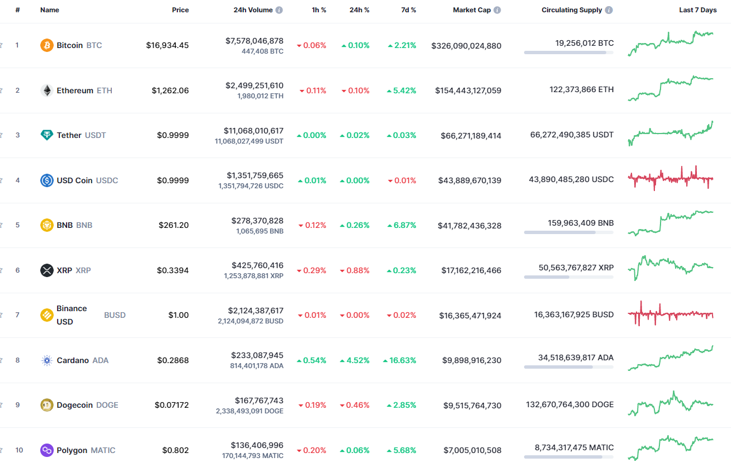
Task: Select the Polygon MATIC logo
Action: coord(48,450)
